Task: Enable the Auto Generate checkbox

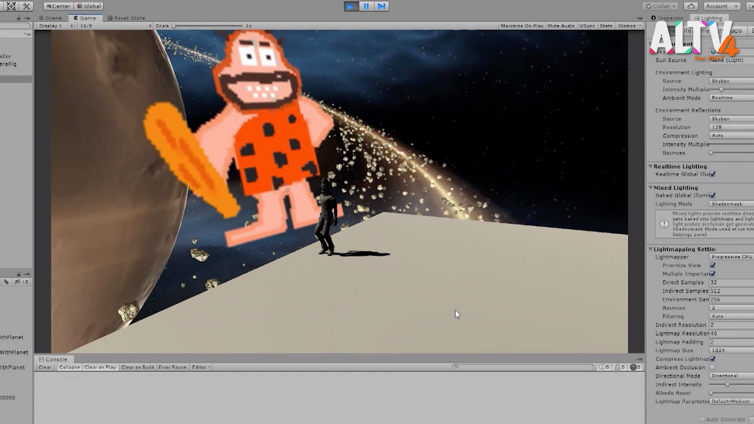Action: pyautogui.click(x=702, y=419)
